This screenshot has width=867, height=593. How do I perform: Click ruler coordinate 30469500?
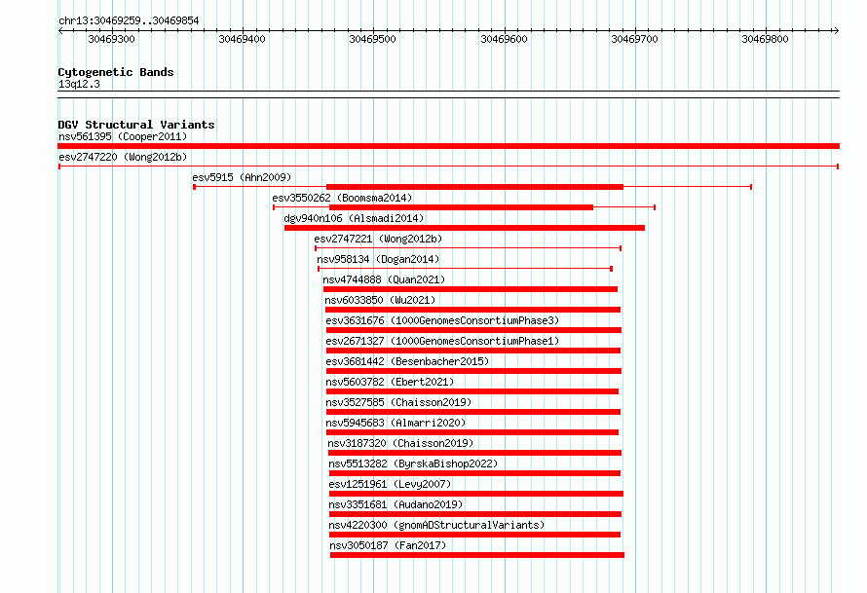tap(373, 39)
